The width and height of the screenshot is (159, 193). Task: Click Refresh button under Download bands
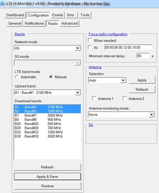47,167
